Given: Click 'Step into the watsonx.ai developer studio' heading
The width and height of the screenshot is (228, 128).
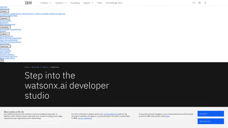Looking at the screenshot, I should pos(67,86).
